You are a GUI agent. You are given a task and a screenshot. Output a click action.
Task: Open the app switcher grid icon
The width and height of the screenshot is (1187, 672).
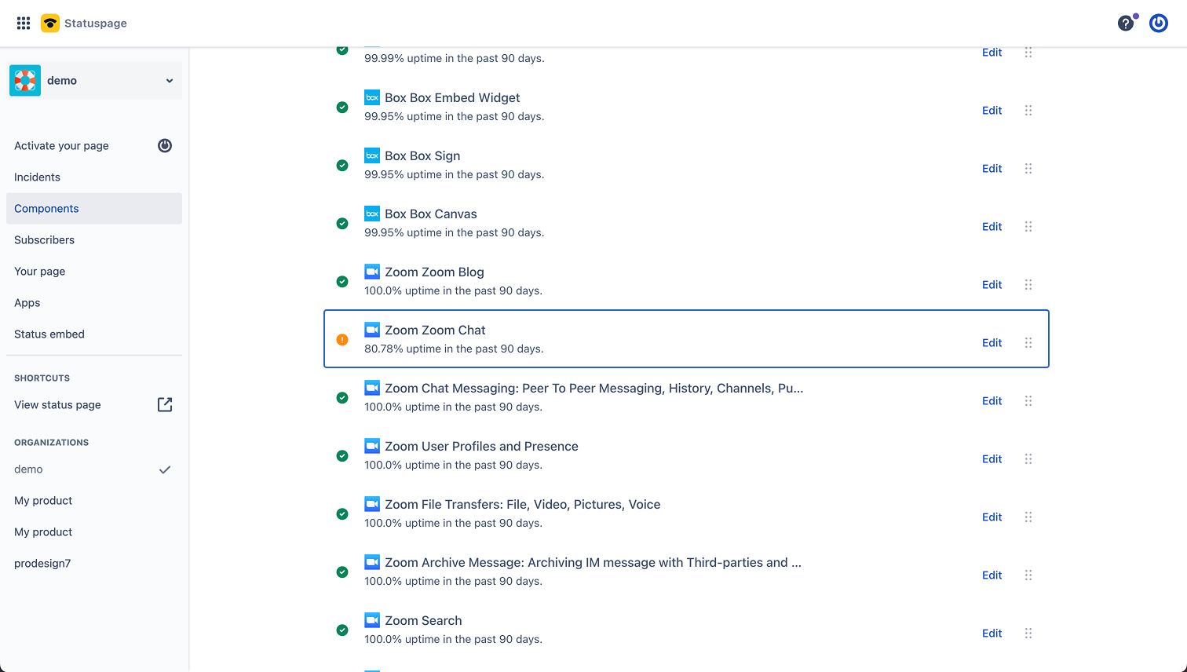pyautogui.click(x=24, y=24)
